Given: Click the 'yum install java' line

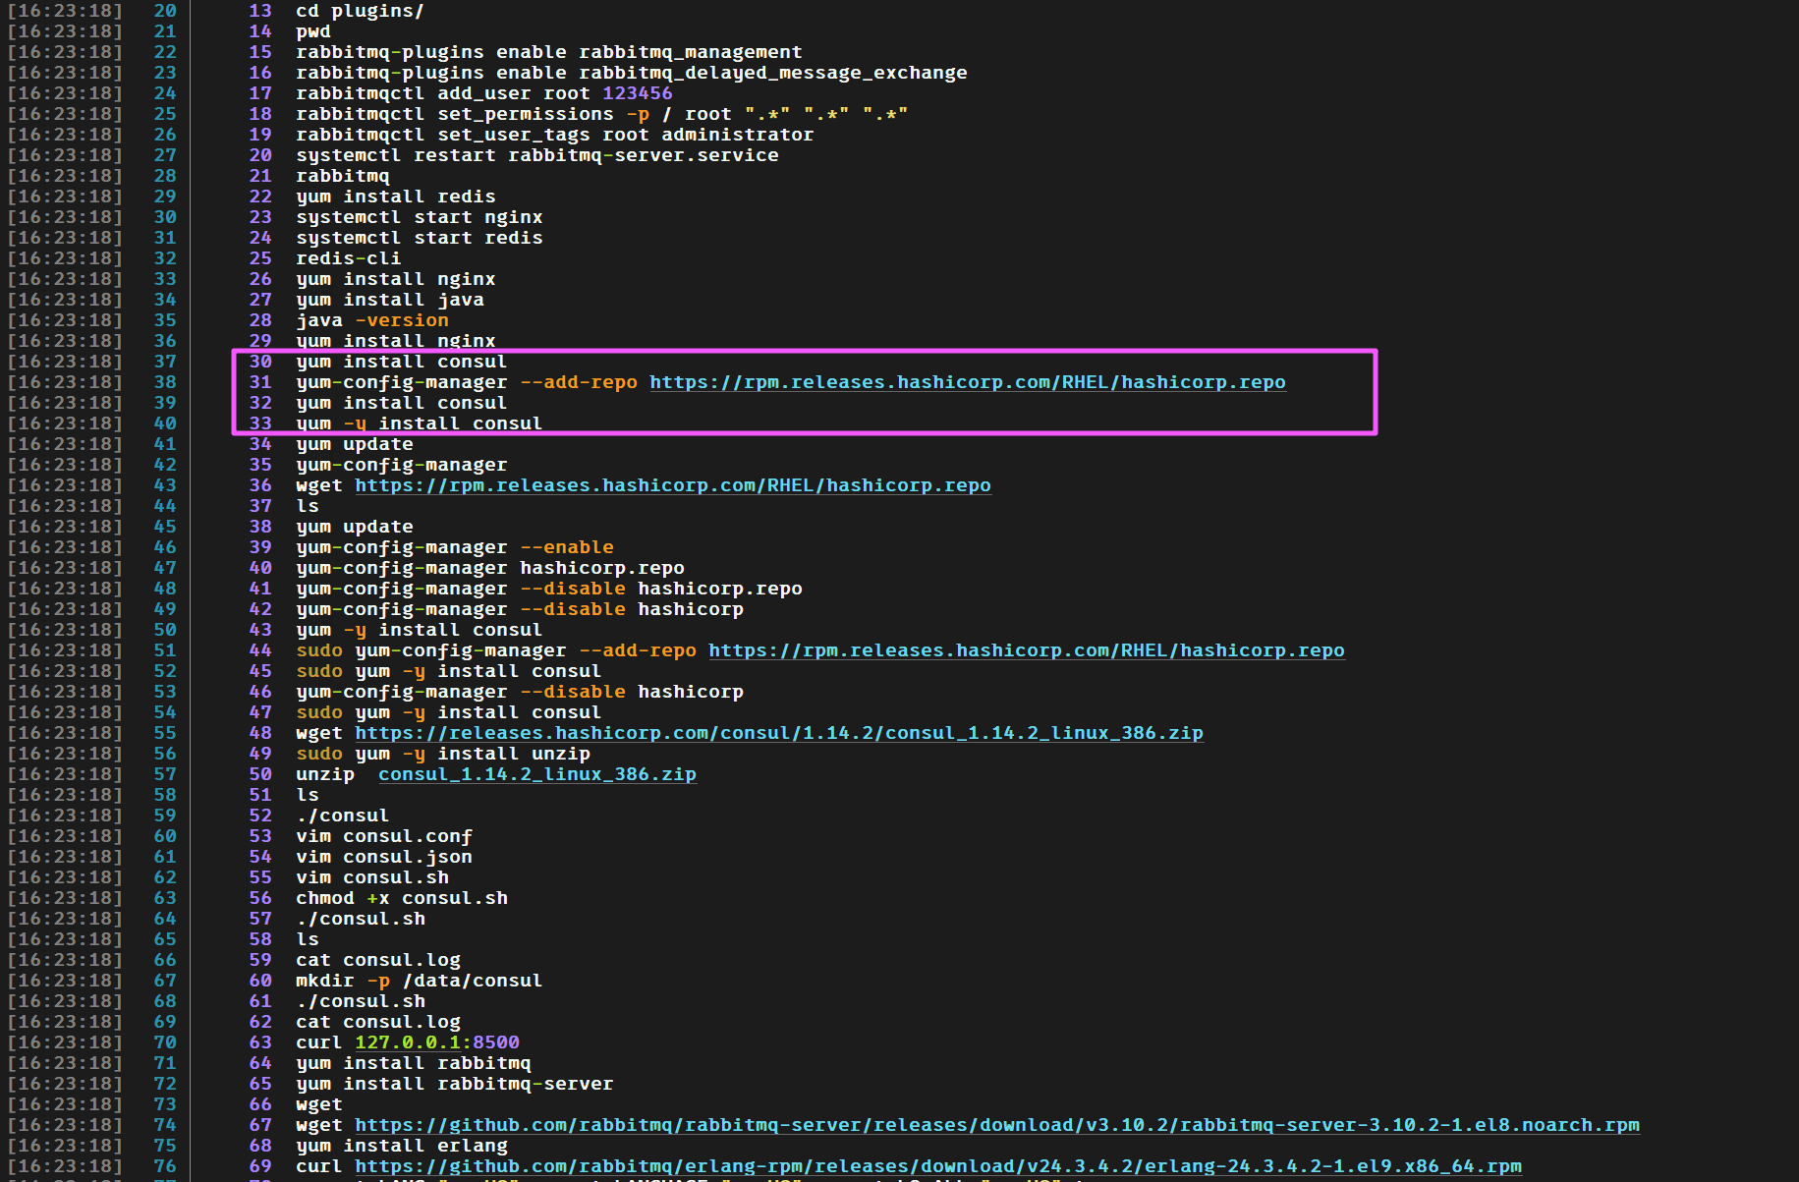Looking at the screenshot, I should tap(390, 300).
